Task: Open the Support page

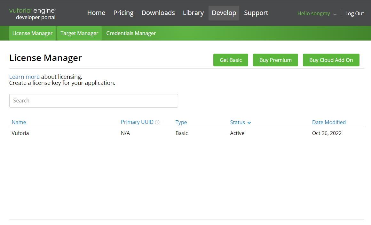Action: tap(256, 13)
